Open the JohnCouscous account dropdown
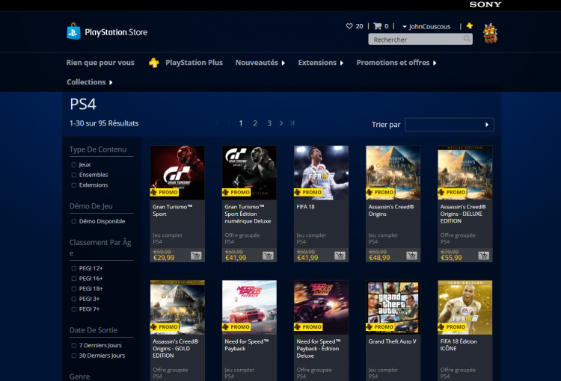 [x=426, y=26]
